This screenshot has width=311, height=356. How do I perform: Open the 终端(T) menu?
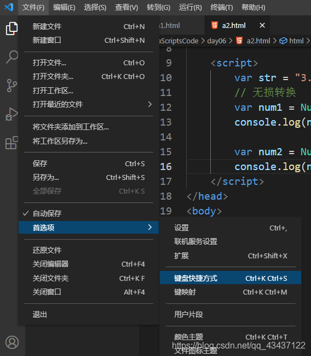coord(221,8)
